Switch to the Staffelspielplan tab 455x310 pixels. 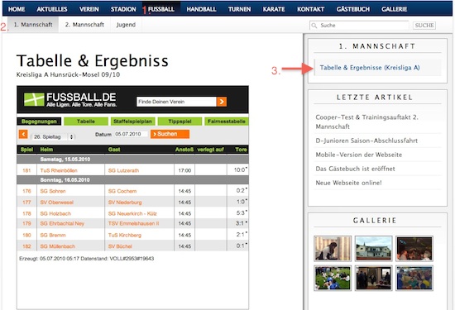(x=132, y=122)
